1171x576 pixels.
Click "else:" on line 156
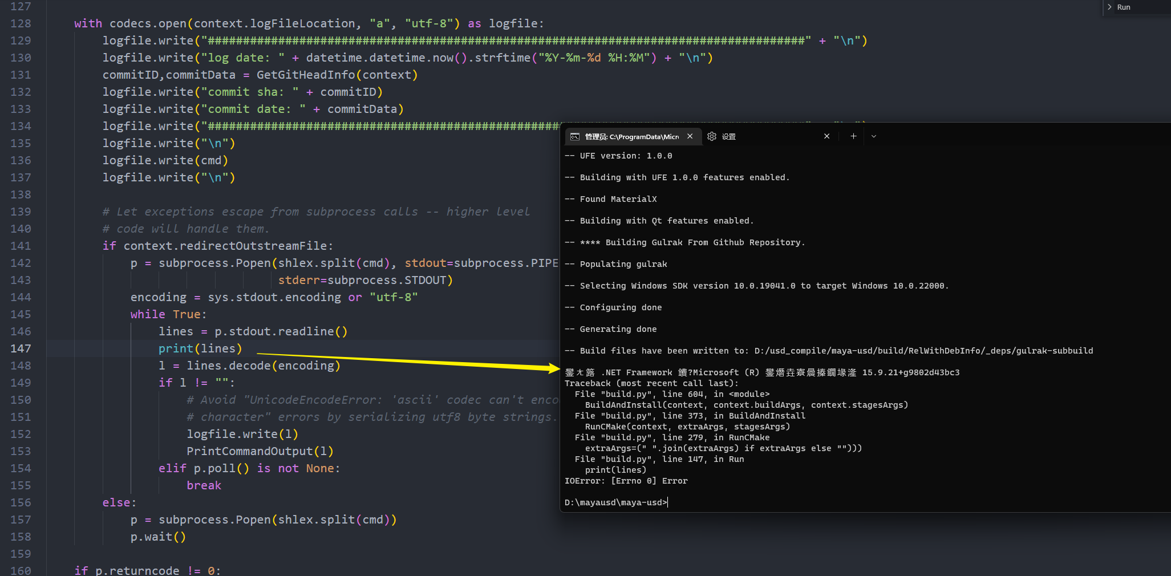tap(120, 502)
